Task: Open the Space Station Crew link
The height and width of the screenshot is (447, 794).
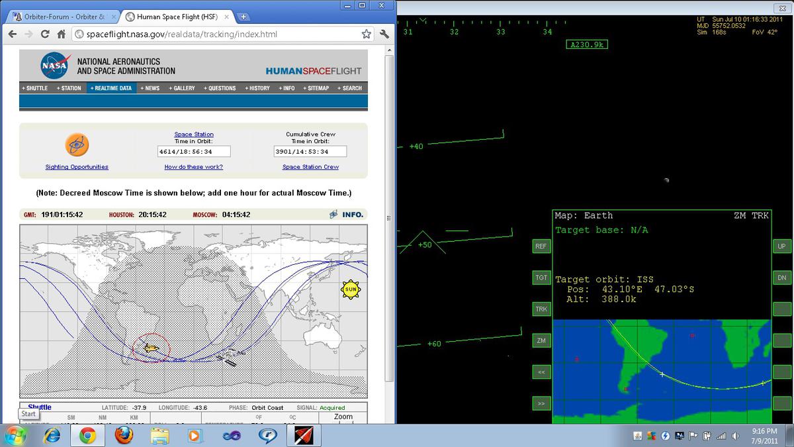Action: [x=310, y=167]
